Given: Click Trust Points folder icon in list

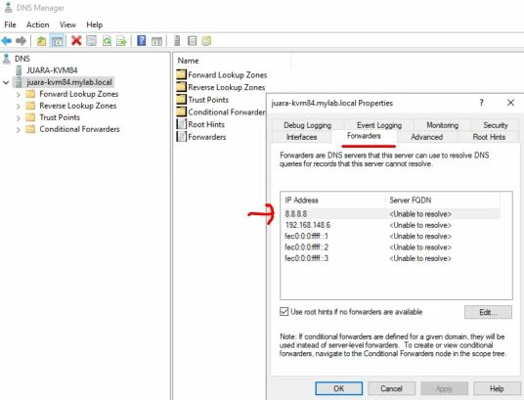Looking at the screenshot, I should click(x=181, y=99).
